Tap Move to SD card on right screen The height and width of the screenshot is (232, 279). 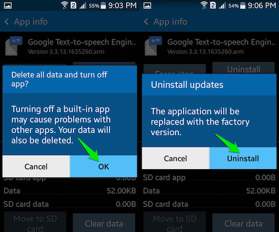(x=175, y=222)
